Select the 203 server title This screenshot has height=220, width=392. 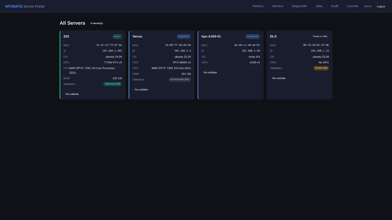[66, 36]
